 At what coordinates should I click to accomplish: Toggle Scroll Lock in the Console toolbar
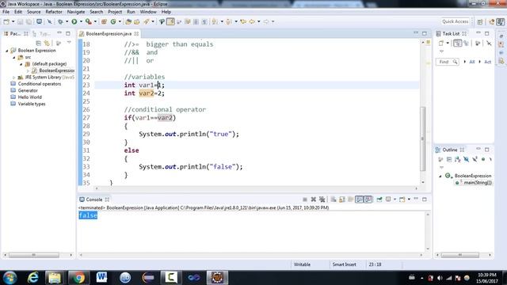coord(342,199)
